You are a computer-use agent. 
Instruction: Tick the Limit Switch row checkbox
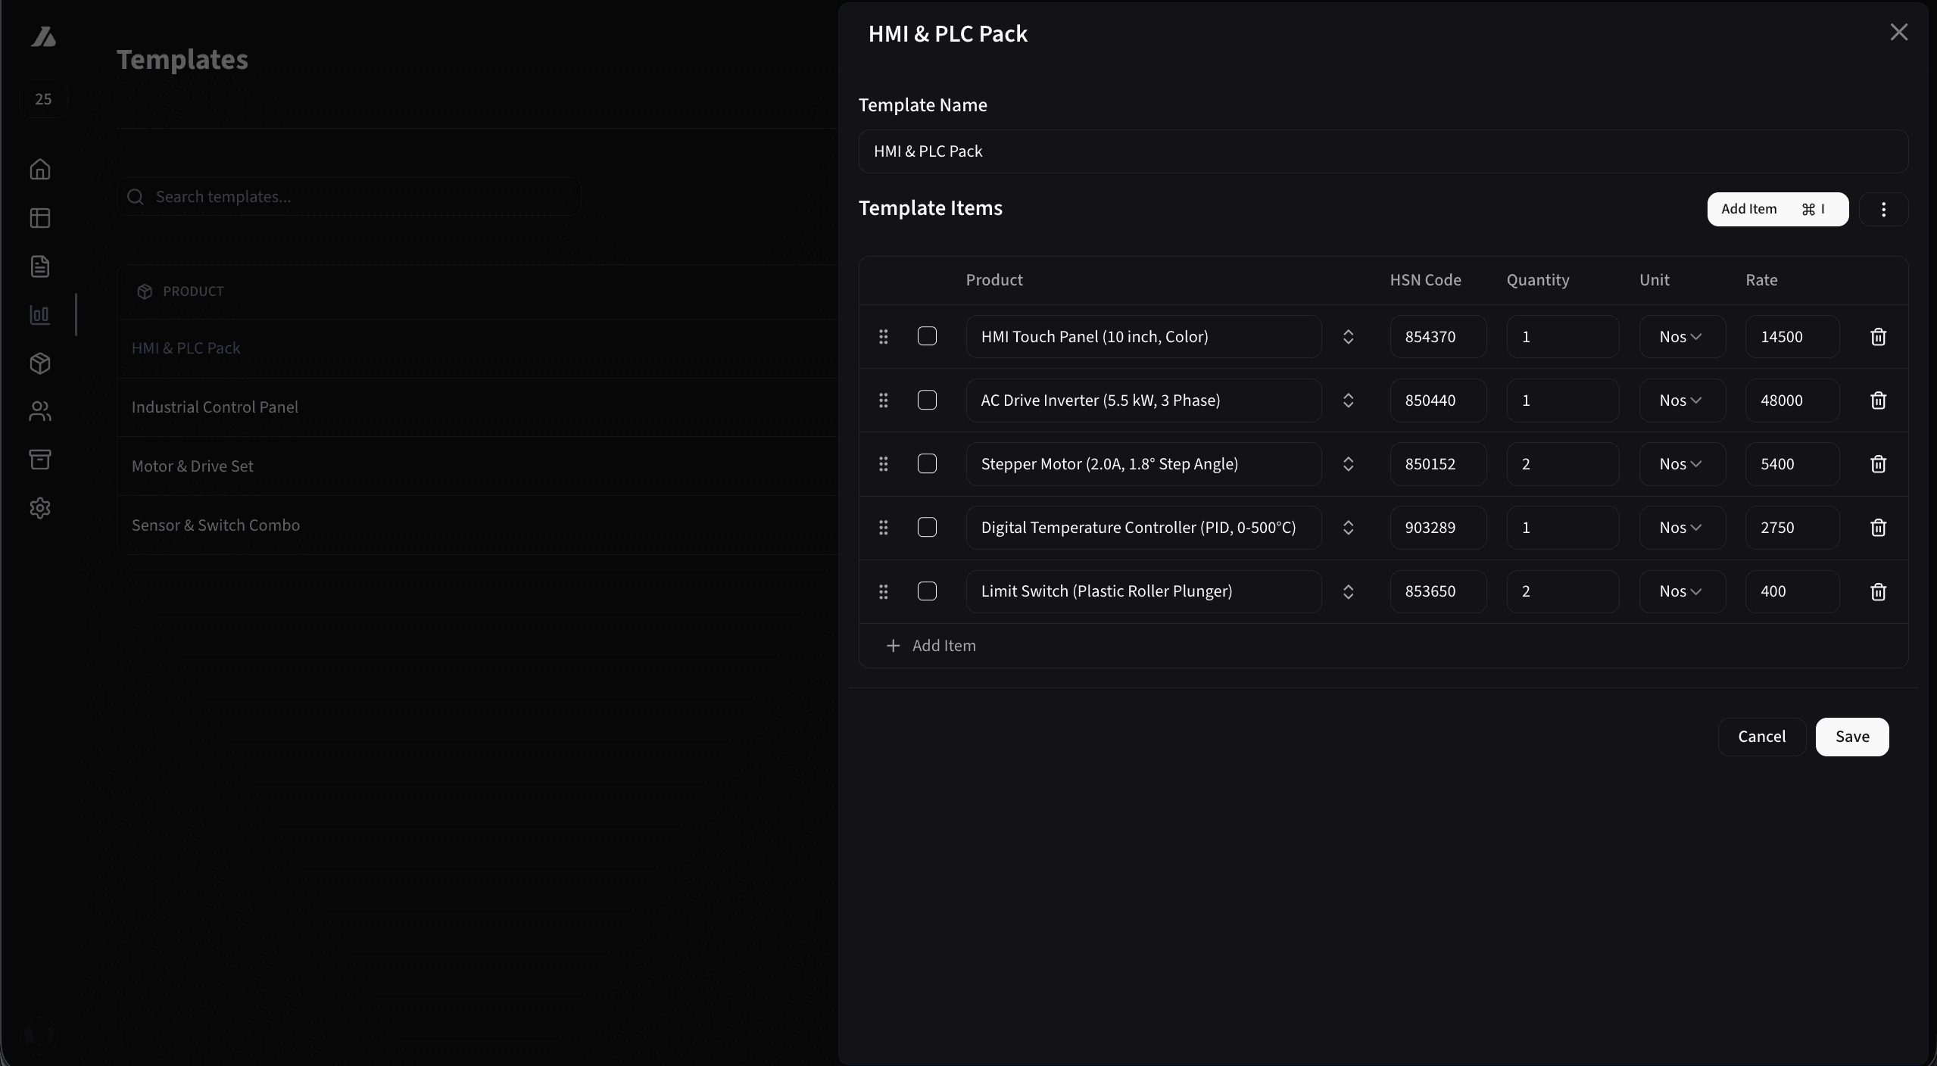click(x=927, y=591)
